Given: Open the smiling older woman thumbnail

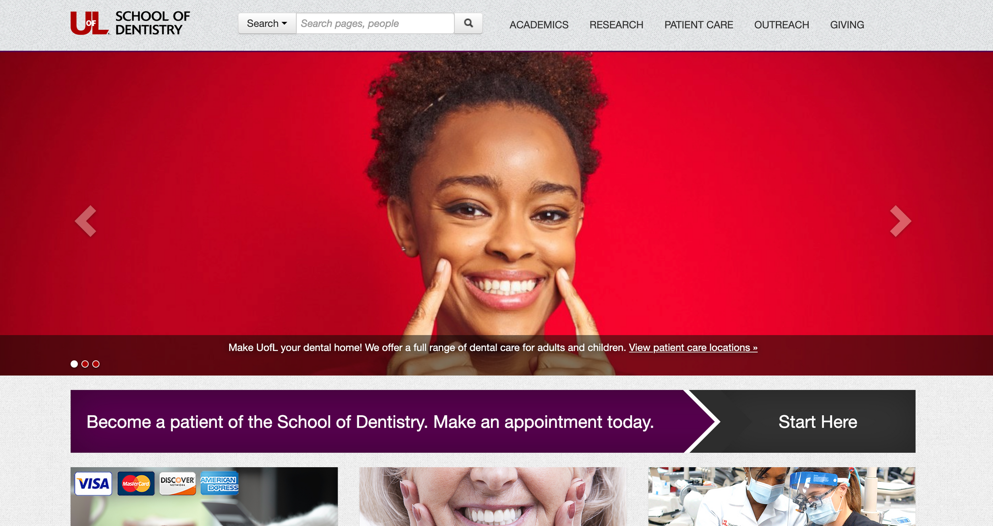Looking at the screenshot, I should pos(493,497).
